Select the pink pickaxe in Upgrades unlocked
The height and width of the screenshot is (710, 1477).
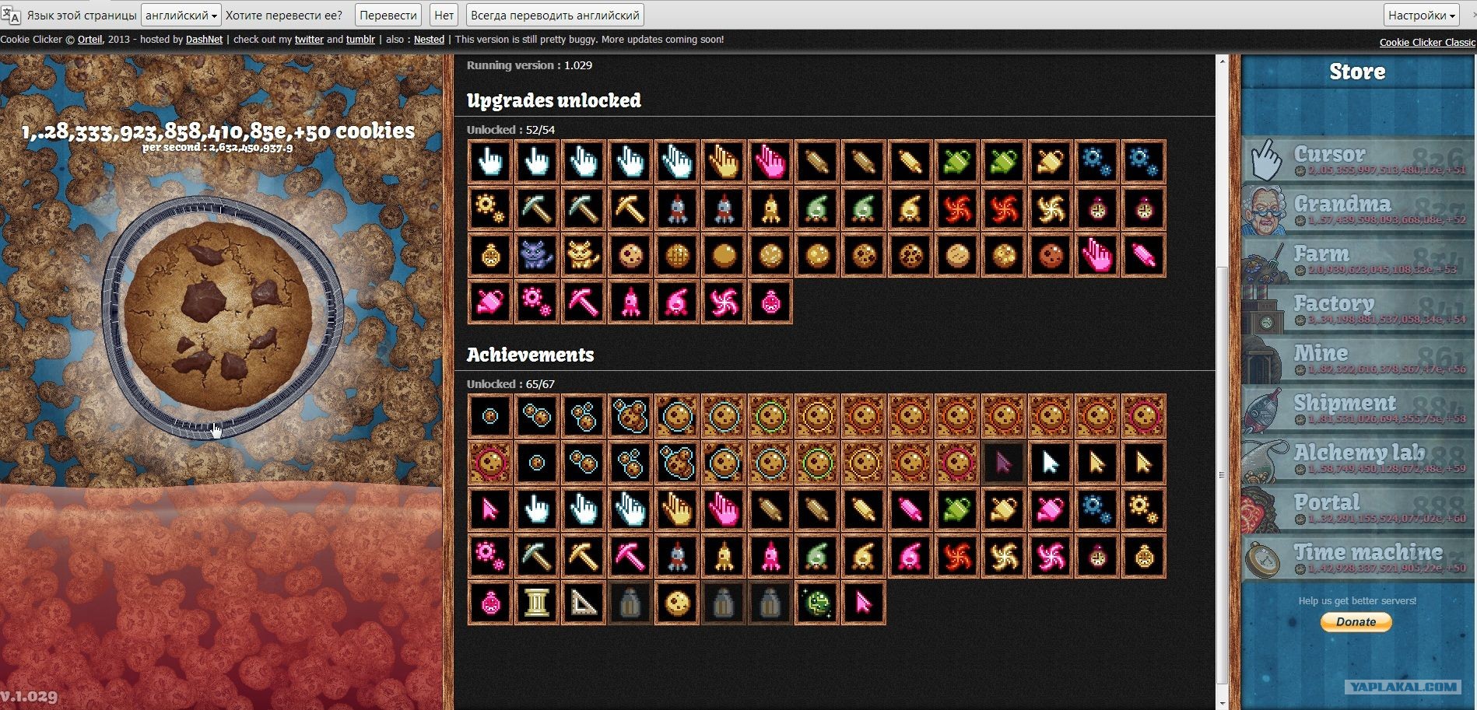pyautogui.click(x=584, y=302)
